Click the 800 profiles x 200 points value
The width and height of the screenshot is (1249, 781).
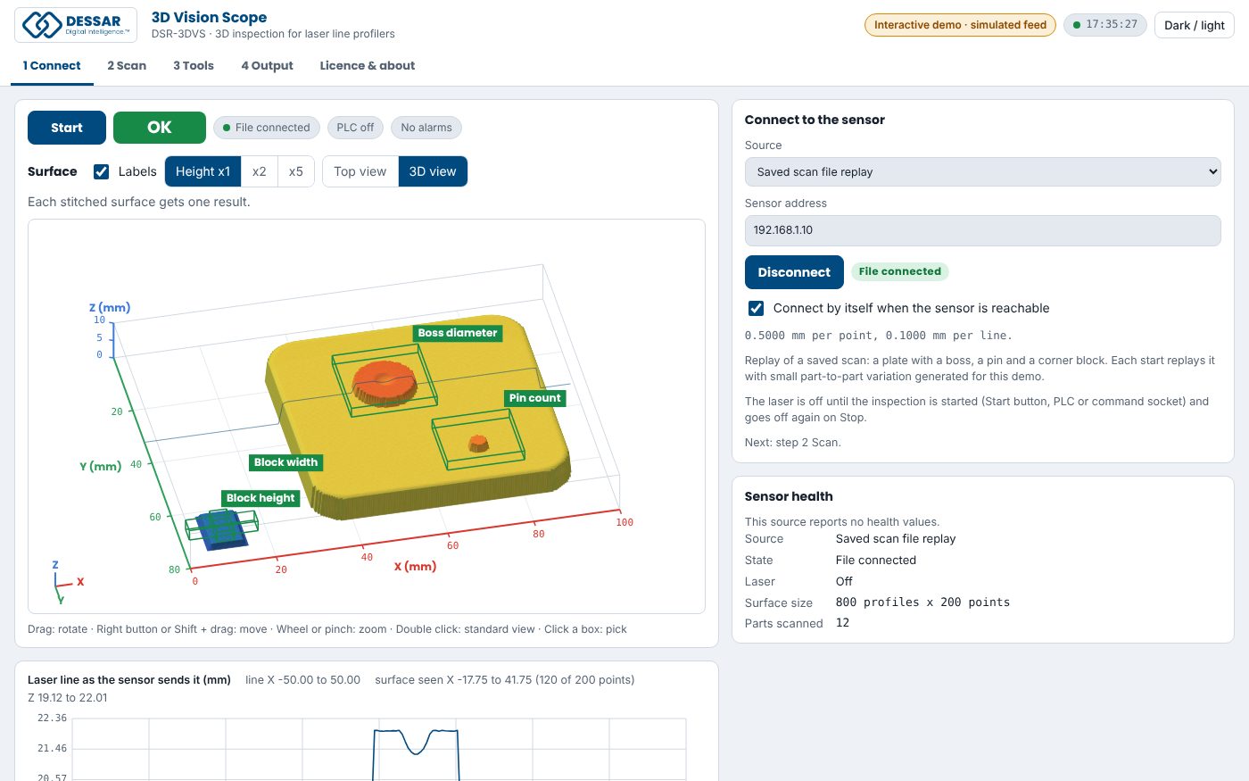click(922, 602)
